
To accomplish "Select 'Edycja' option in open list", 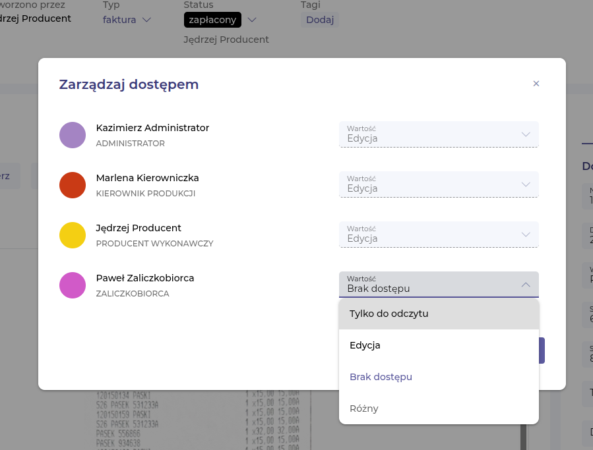I will click(439, 345).
